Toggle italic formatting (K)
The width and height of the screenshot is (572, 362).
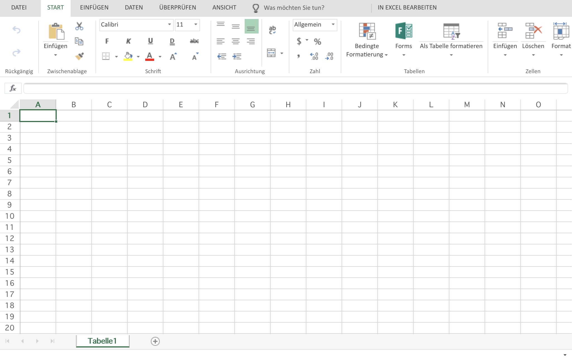tap(128, 41)
